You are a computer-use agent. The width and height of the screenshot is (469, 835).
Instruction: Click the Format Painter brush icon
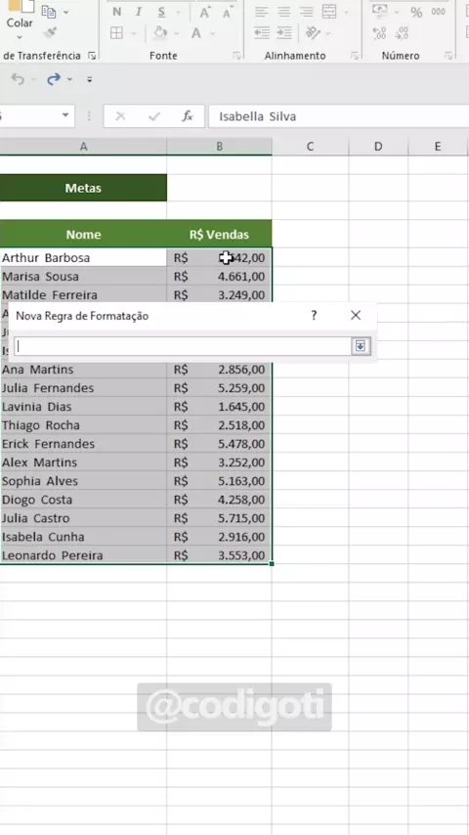(x=51, y=32)
